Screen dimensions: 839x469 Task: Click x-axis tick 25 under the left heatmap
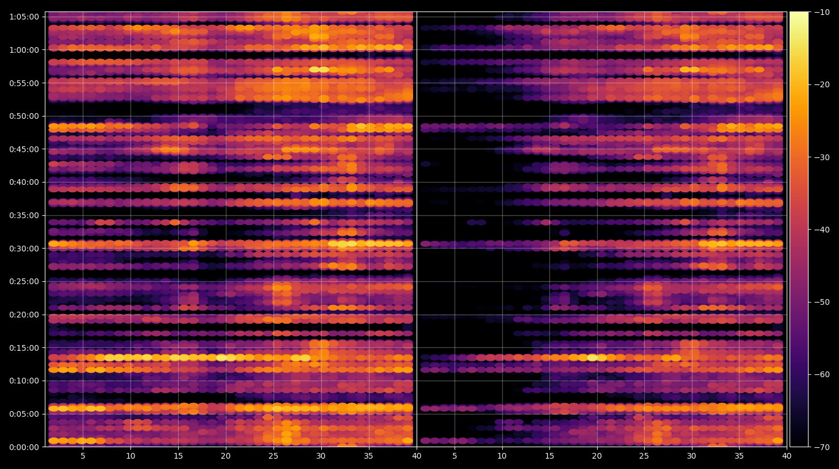pos(274,456)
